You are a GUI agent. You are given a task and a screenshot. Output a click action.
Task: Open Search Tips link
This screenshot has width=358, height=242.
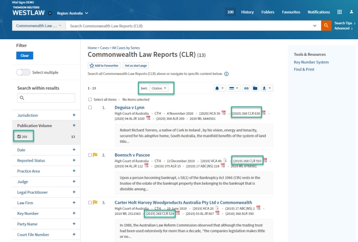click(345, 23)
